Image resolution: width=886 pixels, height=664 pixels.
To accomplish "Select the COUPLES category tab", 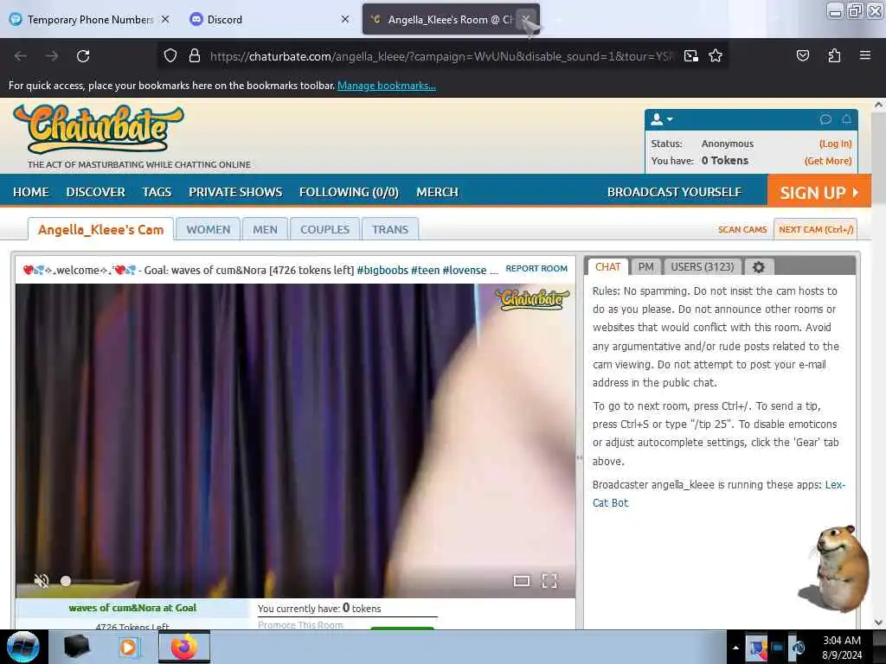I will pyautogui.click(x=325, y=229).
